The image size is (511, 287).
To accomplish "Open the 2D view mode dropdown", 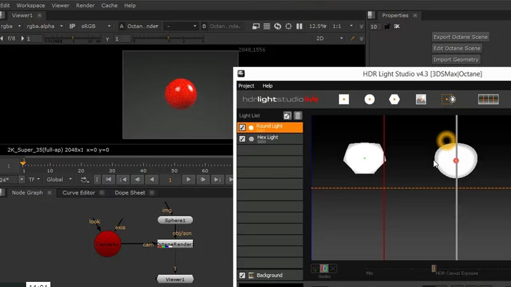I will pyautogui.click(x=329, y=38).
